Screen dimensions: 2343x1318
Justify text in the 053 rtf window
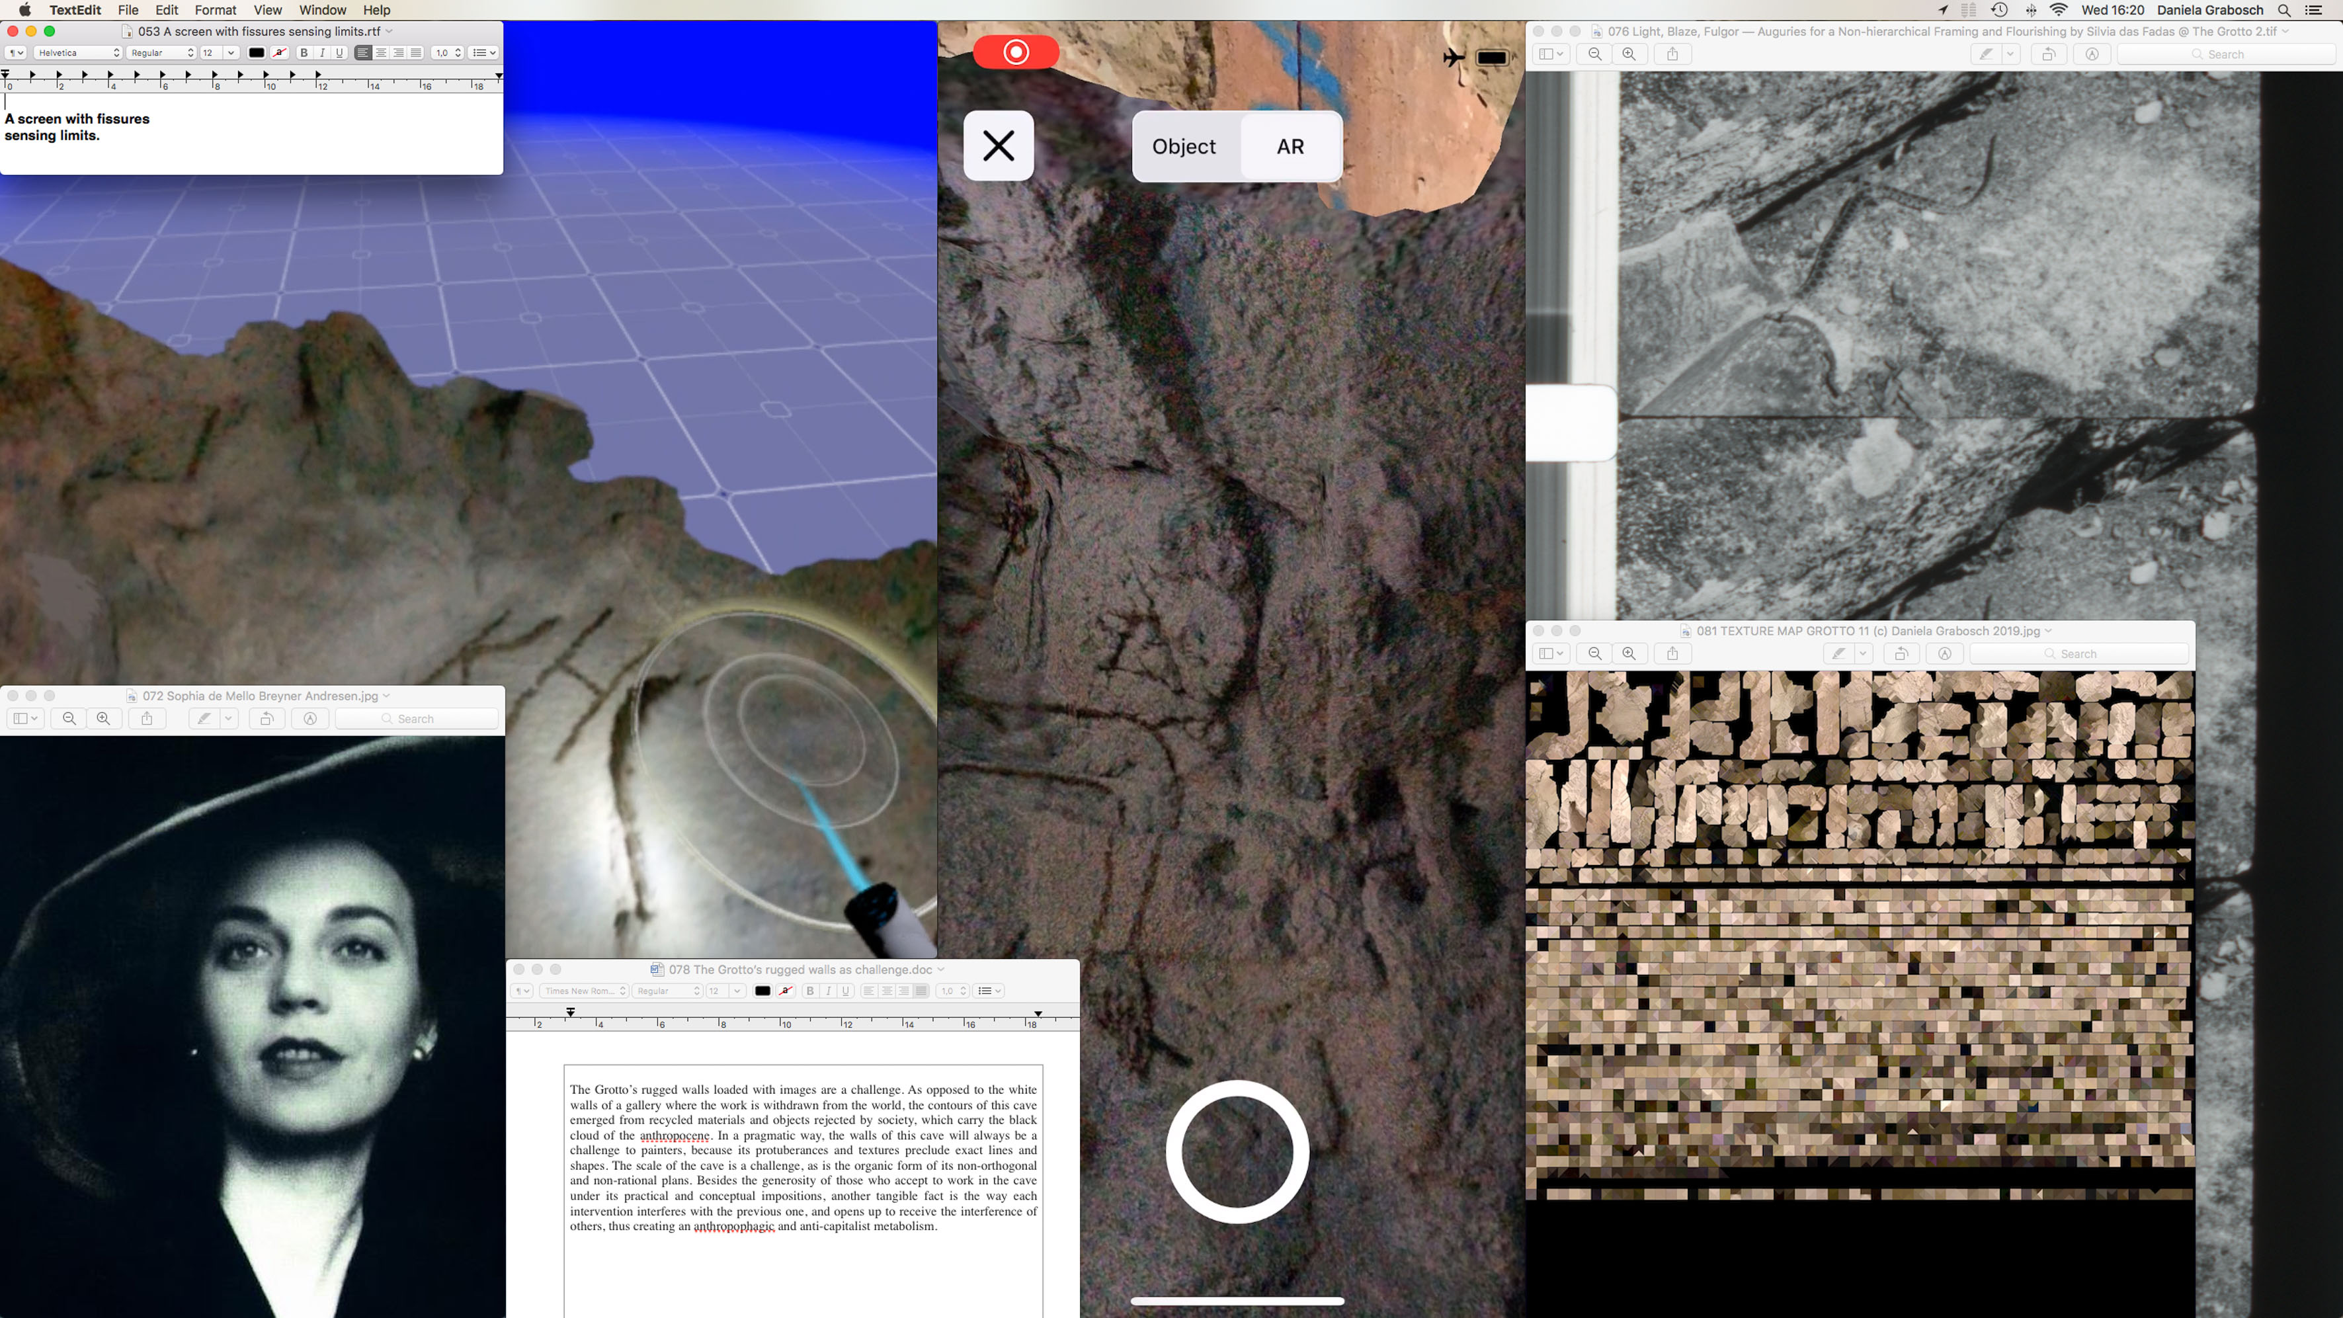416,53
